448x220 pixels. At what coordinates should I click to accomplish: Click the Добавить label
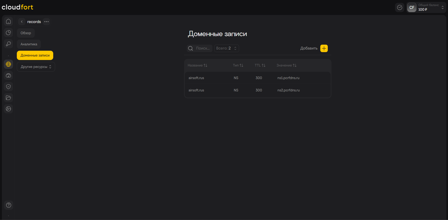(x=309, y=48)
